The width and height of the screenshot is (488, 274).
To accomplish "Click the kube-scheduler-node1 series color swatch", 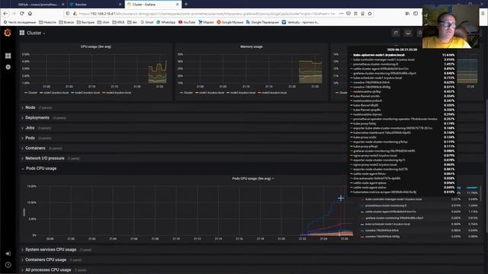I will (x=362, y=224).
